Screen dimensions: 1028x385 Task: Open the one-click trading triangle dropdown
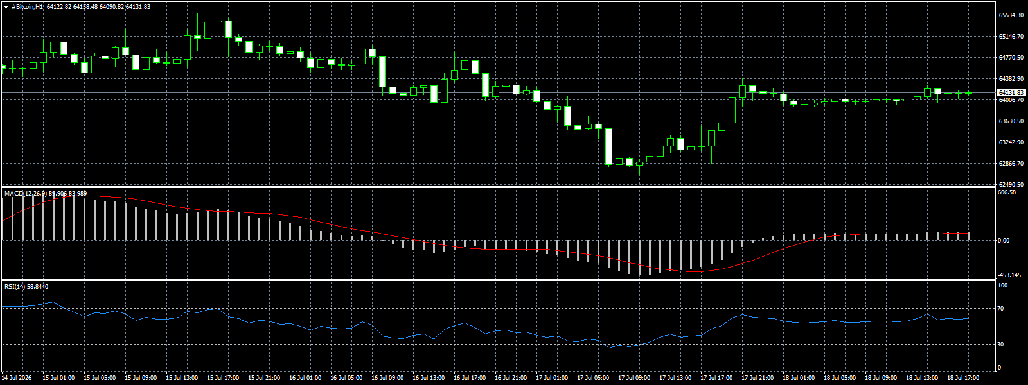(6, 6)
